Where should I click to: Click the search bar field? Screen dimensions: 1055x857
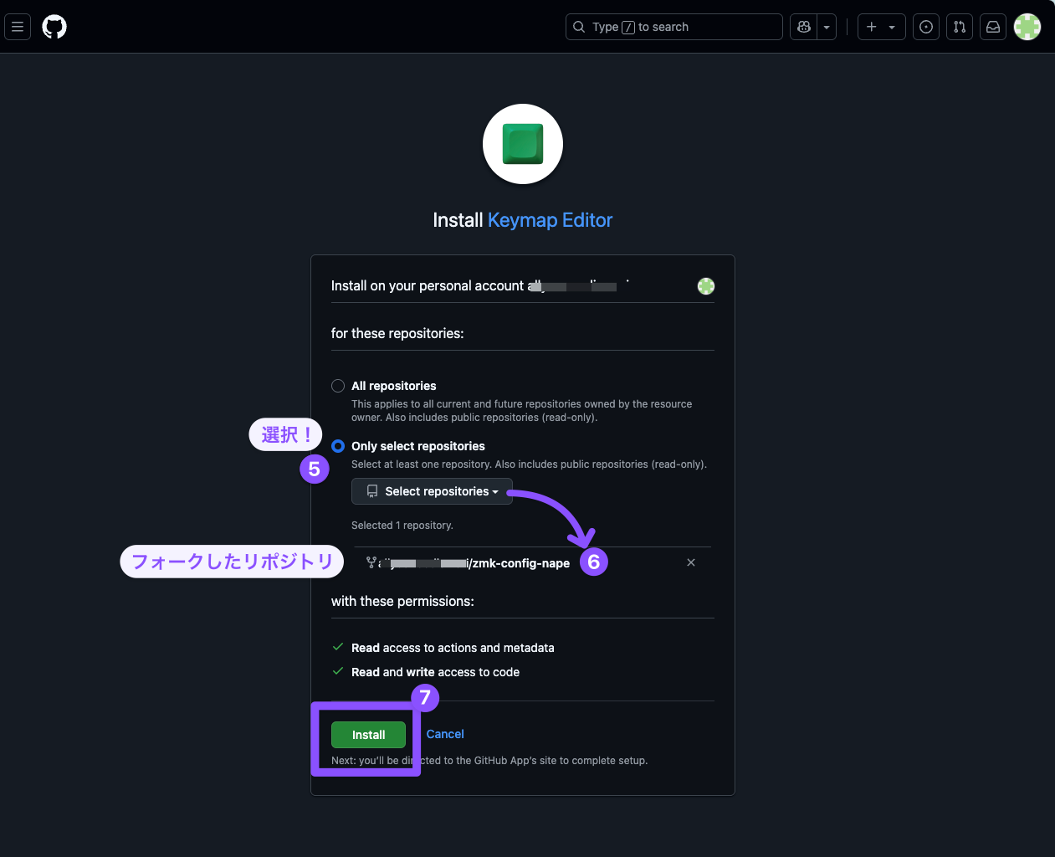pyautogui.click(x=673, y=27)
